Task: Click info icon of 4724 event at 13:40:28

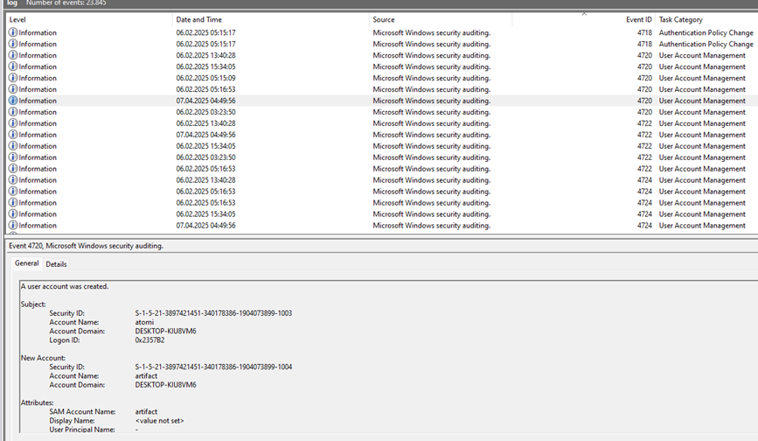Action: click(x=13, y=180)
